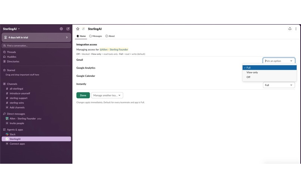Select the Off option
This screenshot has height=188, width=301.
(x=270, y=77)
